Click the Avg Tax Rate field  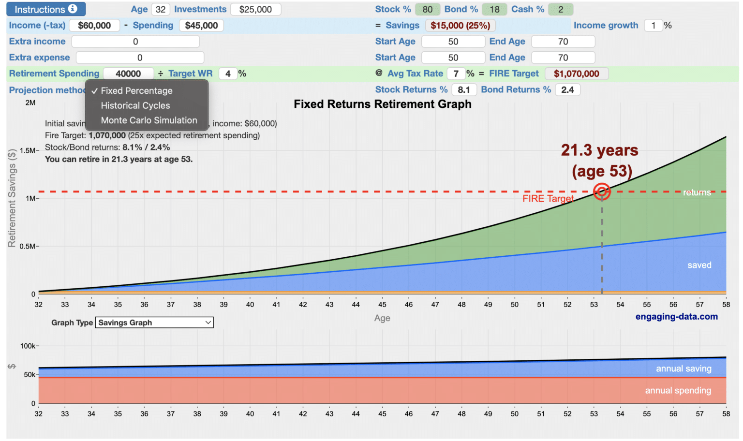point(456,73)
